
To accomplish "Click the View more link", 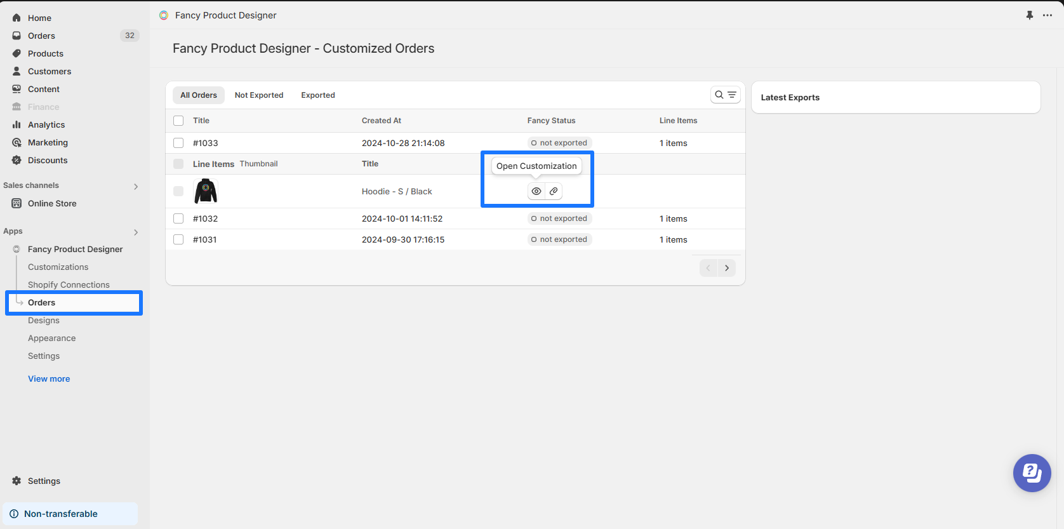I will (49, 379).
